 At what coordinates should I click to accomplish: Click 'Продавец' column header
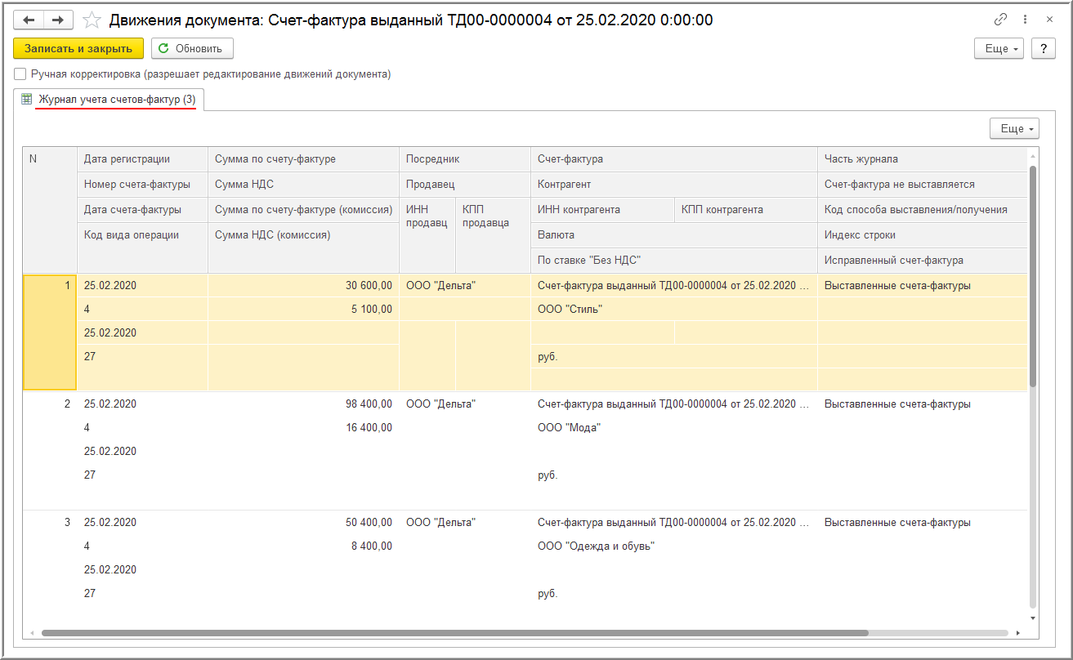click(x=465, y=185)
